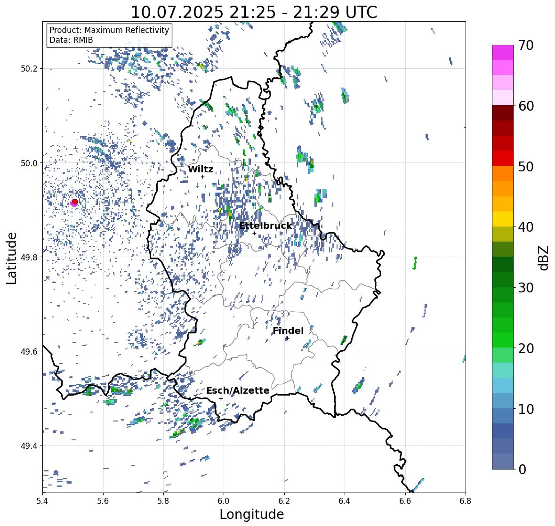The height and width of the screenshot is (526, 555).
Task: Click the title '10.07.2025 21:25 - 21:29 UTC'
Action: tap(254, 12)
